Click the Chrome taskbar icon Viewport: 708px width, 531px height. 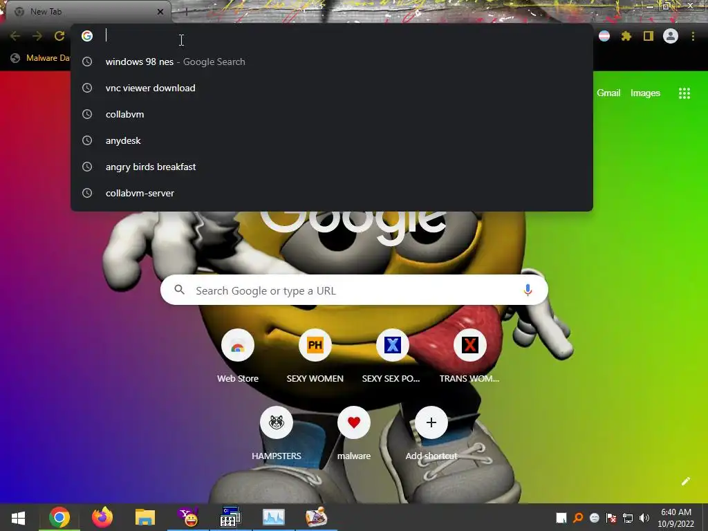tap(59, 517)
